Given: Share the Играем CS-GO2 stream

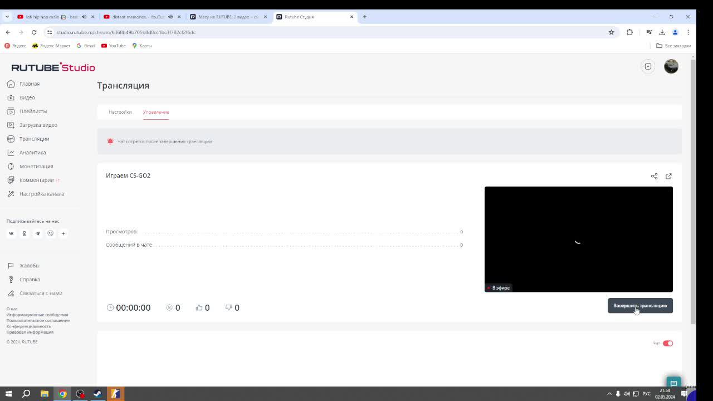Looking at the screenshot, I should [654, 176].
